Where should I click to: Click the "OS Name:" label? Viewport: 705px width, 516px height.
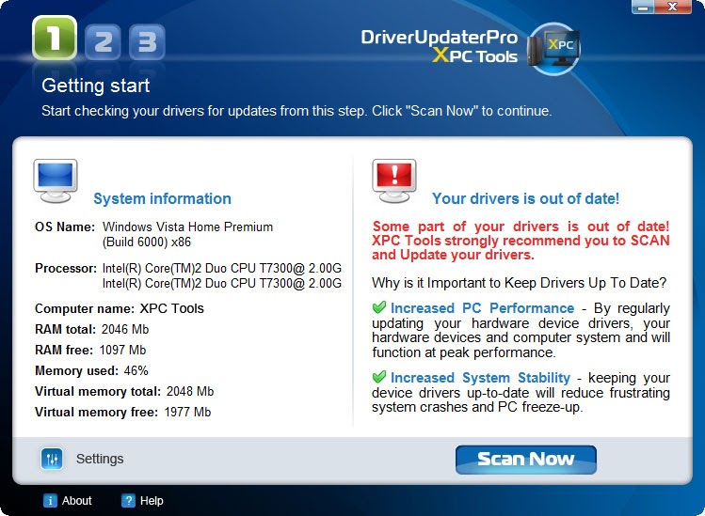(x=65, y=227)
